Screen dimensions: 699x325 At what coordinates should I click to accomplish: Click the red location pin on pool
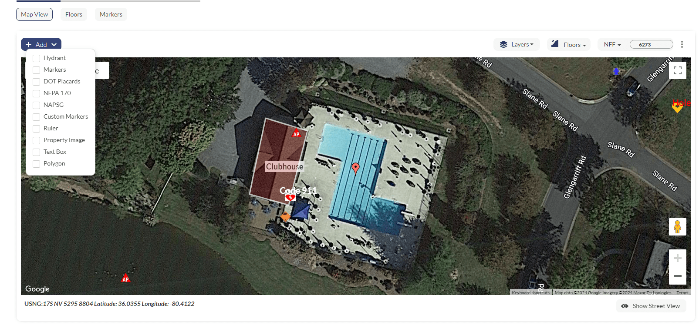(355, 169)
